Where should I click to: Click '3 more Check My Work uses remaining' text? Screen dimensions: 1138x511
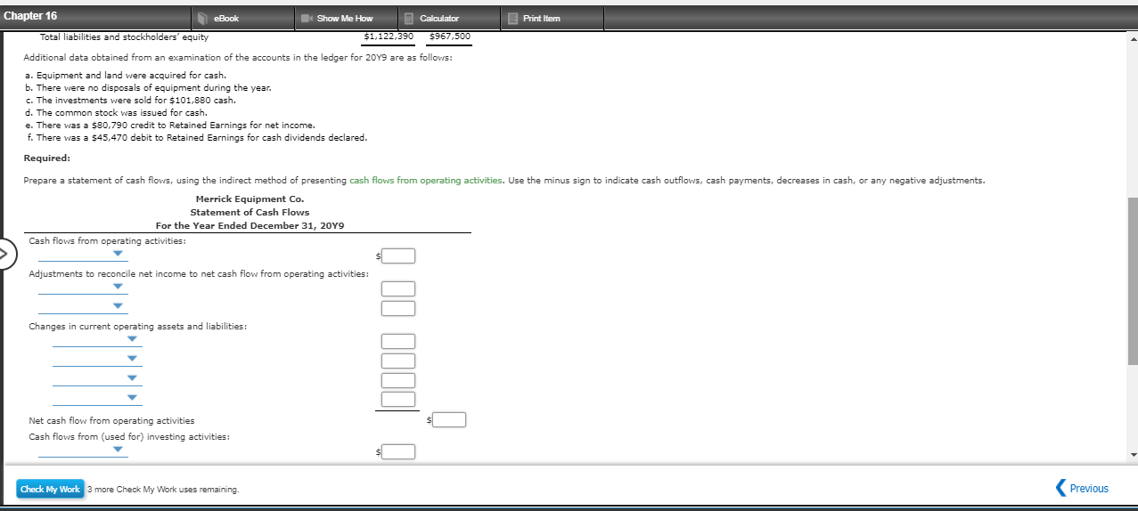(x=163, y=490)
